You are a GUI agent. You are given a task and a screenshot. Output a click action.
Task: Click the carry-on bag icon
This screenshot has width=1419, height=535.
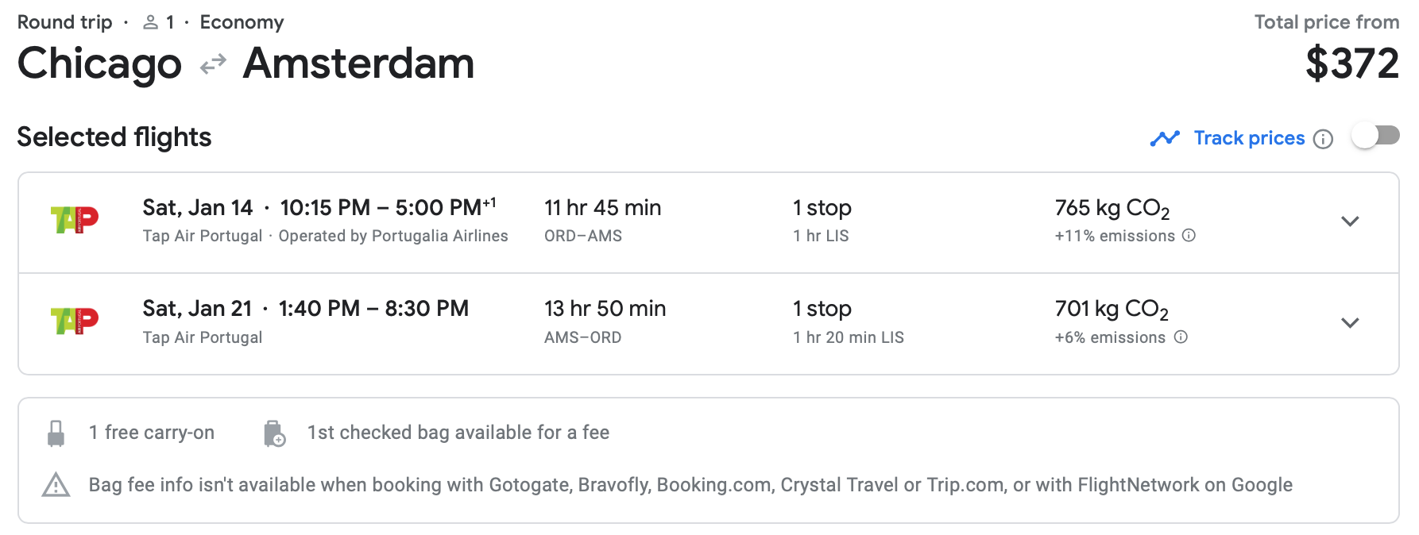[56, 433]
